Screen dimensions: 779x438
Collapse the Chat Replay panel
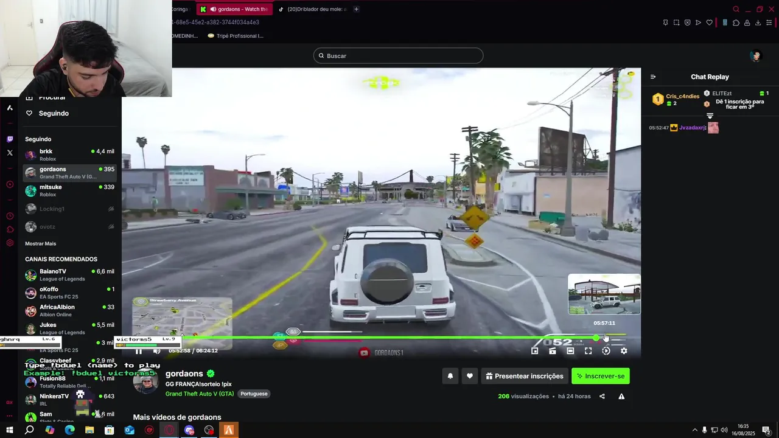point(653,77)
